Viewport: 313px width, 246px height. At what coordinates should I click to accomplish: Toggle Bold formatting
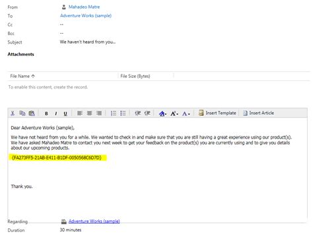46,113
